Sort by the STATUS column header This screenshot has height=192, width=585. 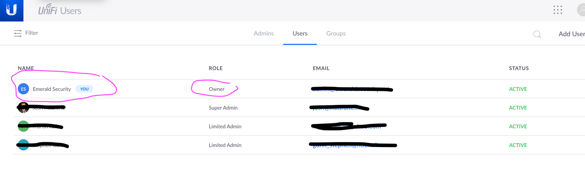click(519, 68)
